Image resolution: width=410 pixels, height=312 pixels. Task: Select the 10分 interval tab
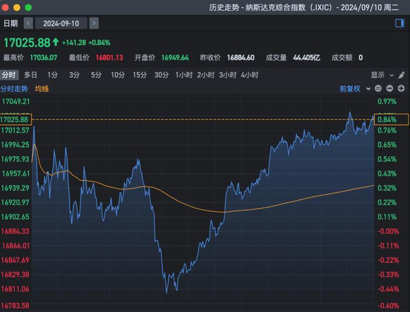[118, 75]
